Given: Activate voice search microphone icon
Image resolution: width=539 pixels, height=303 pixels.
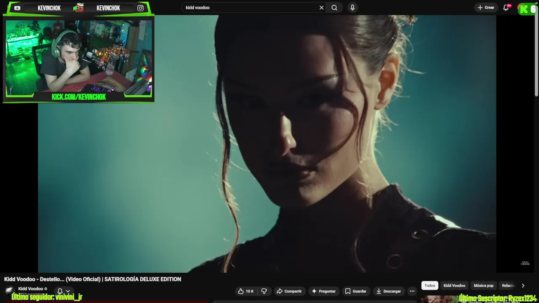Looking at the screenshot, I should (x=352, y=8).
